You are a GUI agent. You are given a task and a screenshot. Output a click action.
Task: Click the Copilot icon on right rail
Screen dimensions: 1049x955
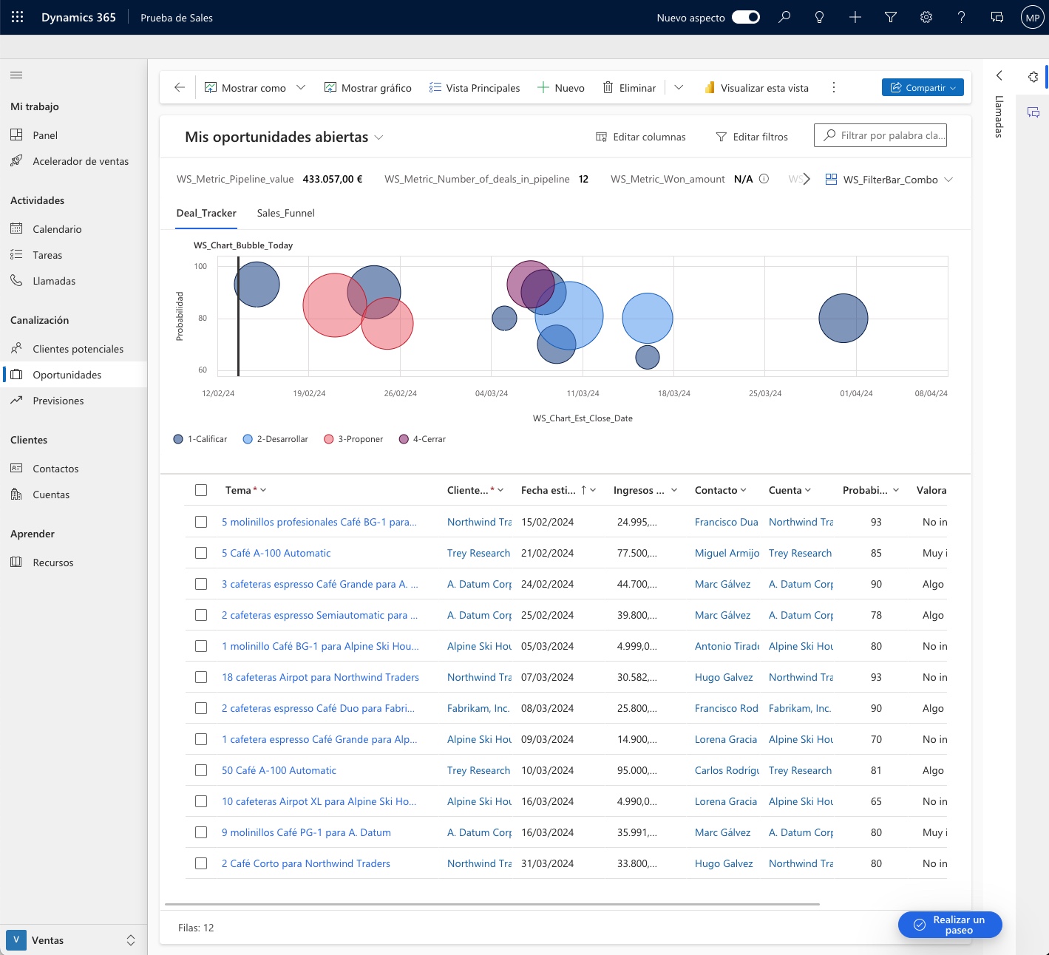1033,76
